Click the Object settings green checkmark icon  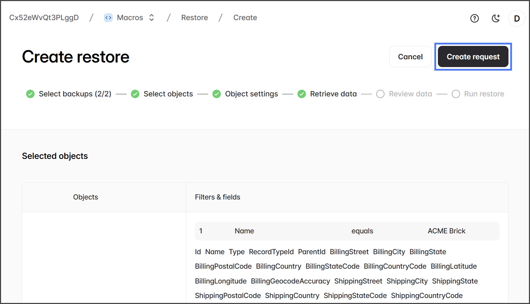click(217, 94)
